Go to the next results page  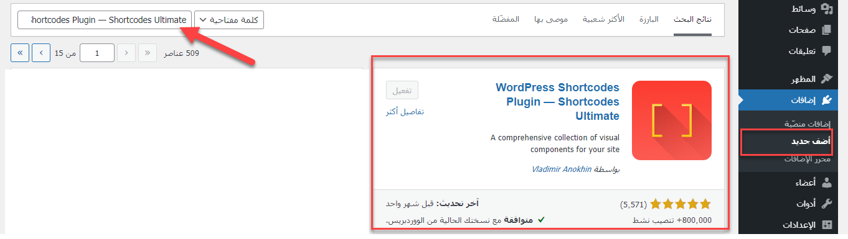[41, 53]
